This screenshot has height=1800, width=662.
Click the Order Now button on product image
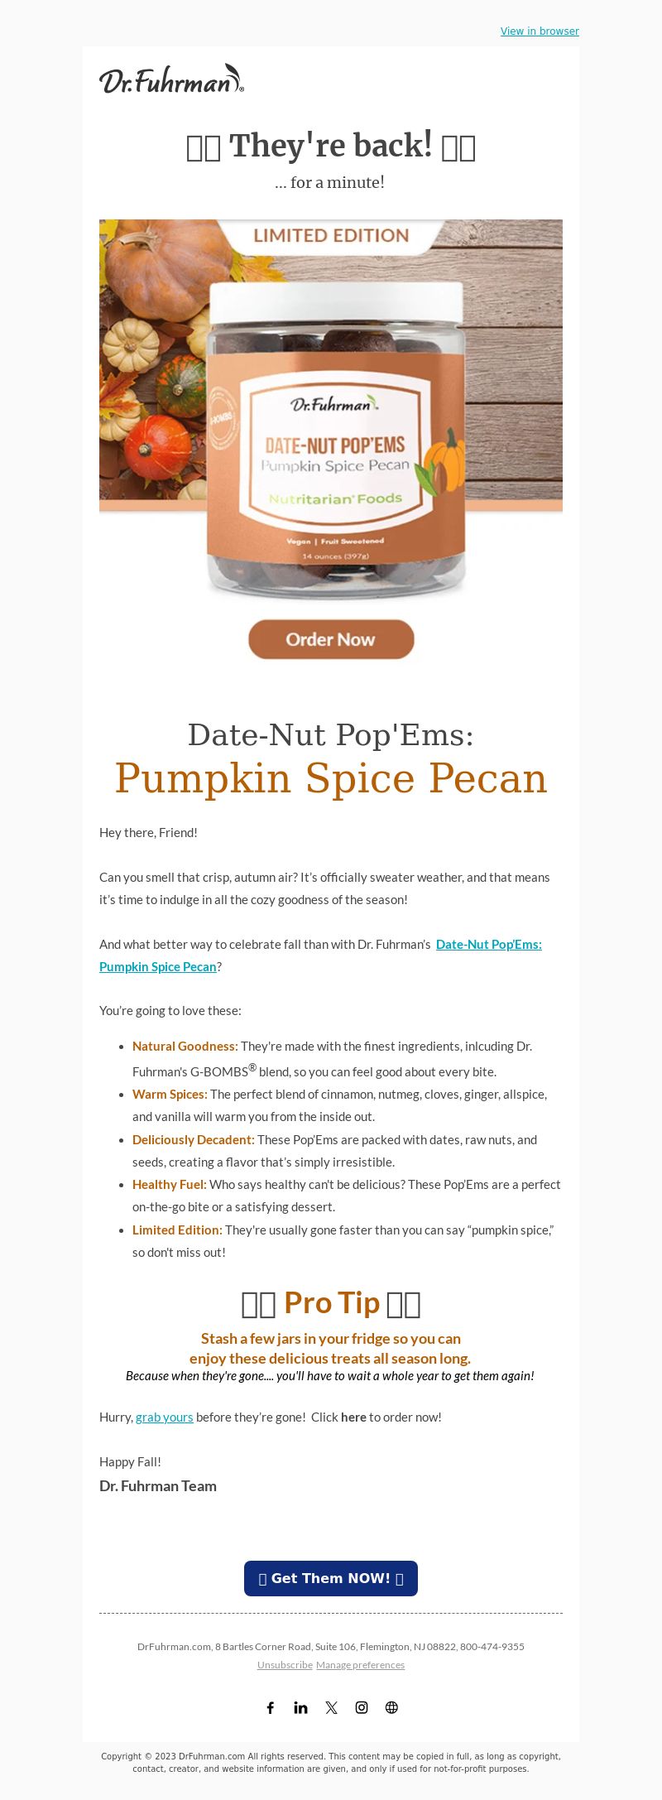(331, 639)
